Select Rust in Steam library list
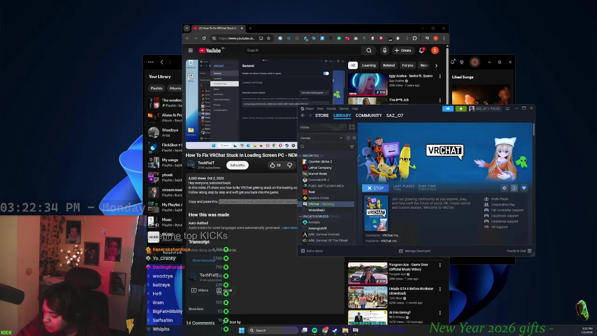The width and height of the screenshot is (597, 336). [311, 192]
